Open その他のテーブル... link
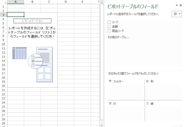184x127 pixels. coord(118,37)
